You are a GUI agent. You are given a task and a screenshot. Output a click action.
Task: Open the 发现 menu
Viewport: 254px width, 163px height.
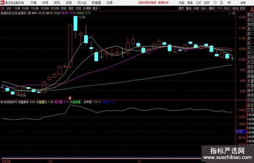click(x=69, y=3)
